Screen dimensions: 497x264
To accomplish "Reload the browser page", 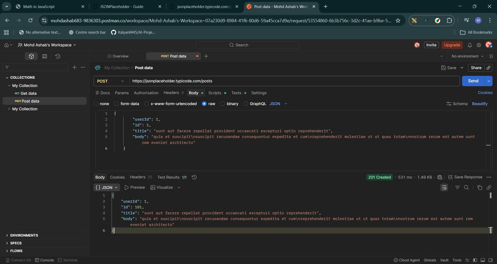I will click(30, 20).
